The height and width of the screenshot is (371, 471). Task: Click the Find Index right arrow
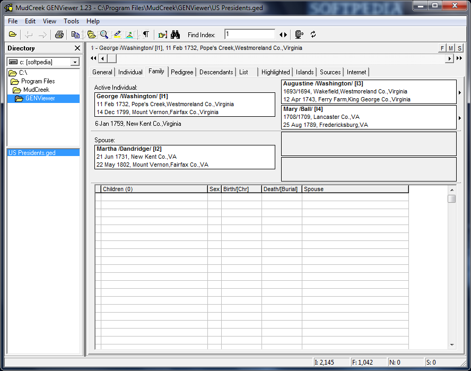285,35
